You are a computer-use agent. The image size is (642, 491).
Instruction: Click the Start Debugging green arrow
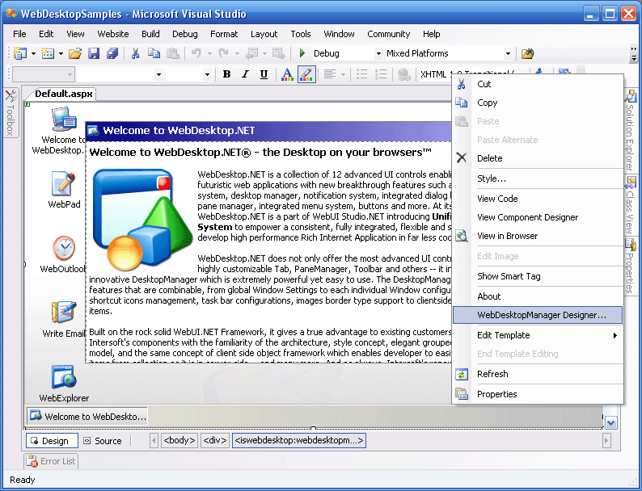click(302, 53)
